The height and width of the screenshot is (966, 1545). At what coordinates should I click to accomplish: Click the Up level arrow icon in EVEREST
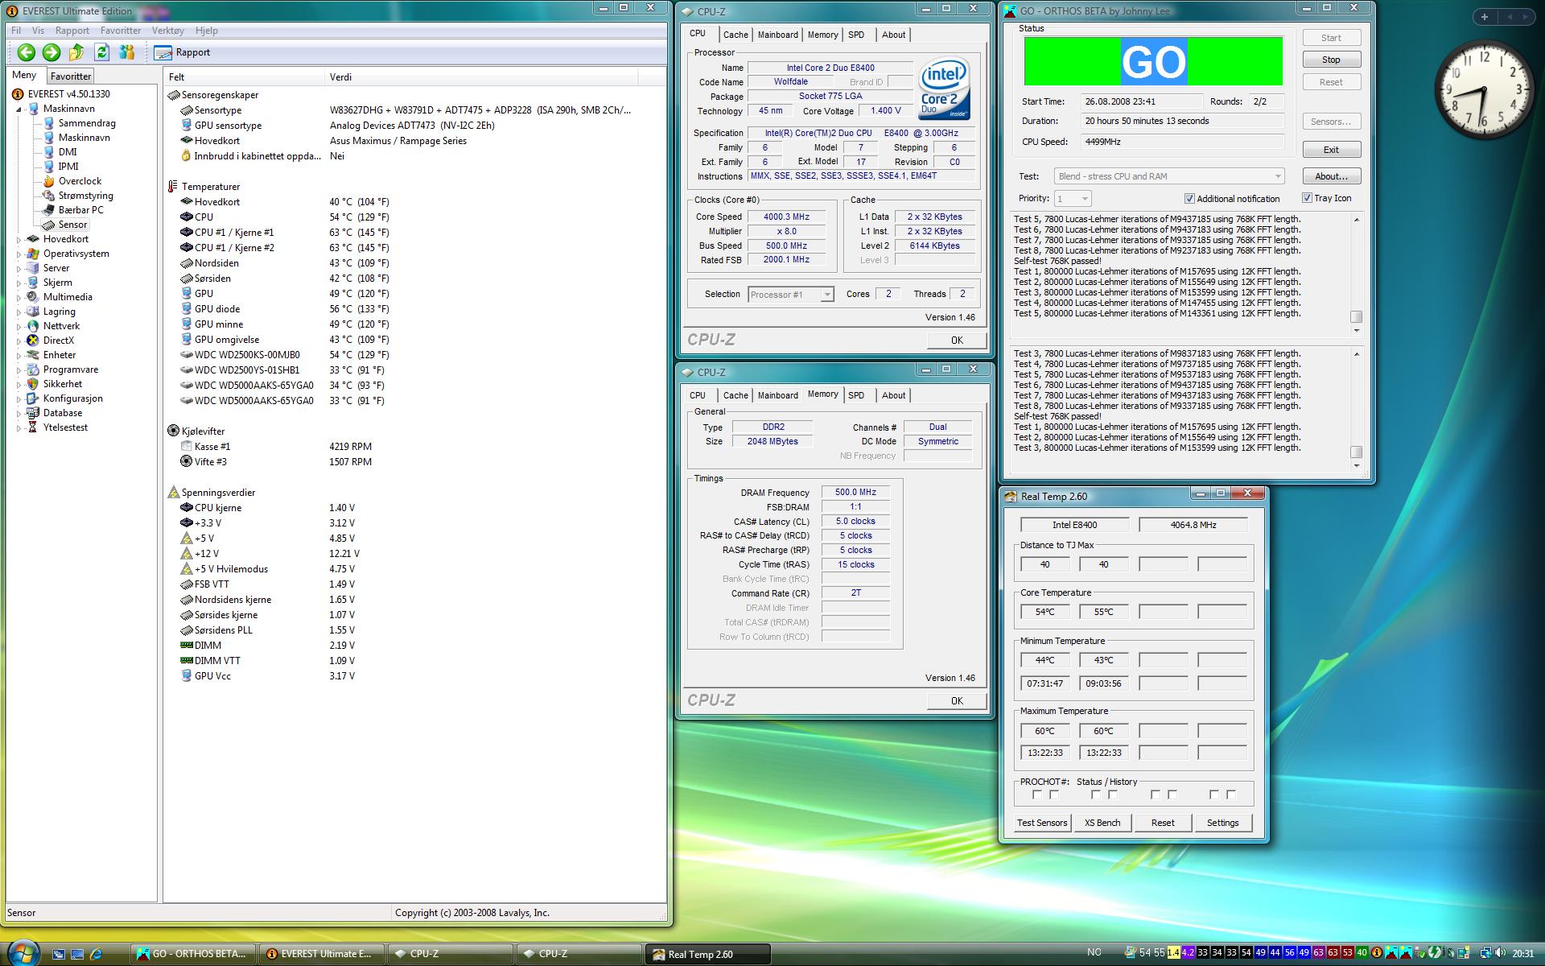[76, 52]
